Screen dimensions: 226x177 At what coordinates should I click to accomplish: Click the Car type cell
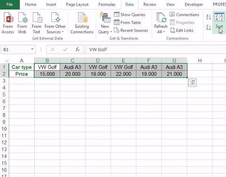pos(22,67)
